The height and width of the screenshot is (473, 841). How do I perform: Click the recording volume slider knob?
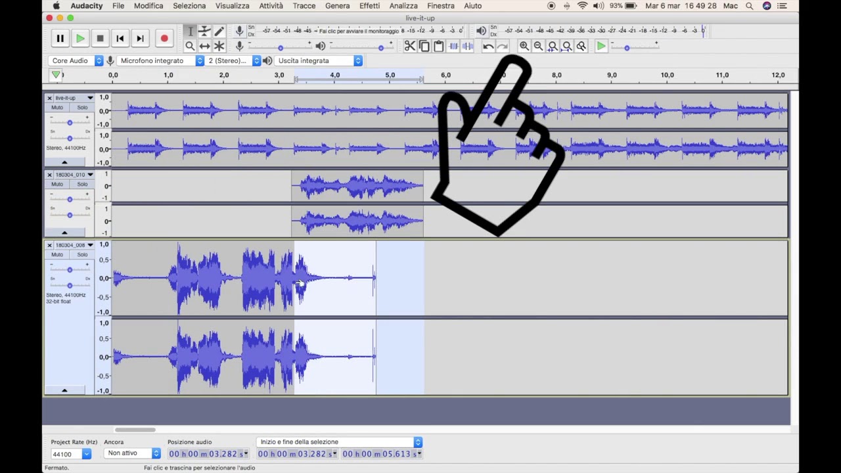point(281,47)
